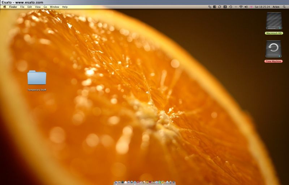The image size is (289, 185).
Task: Click the black square '2' status icon
Action: click(225, 7)
